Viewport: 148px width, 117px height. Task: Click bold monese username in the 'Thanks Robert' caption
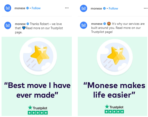coord(20,24)
